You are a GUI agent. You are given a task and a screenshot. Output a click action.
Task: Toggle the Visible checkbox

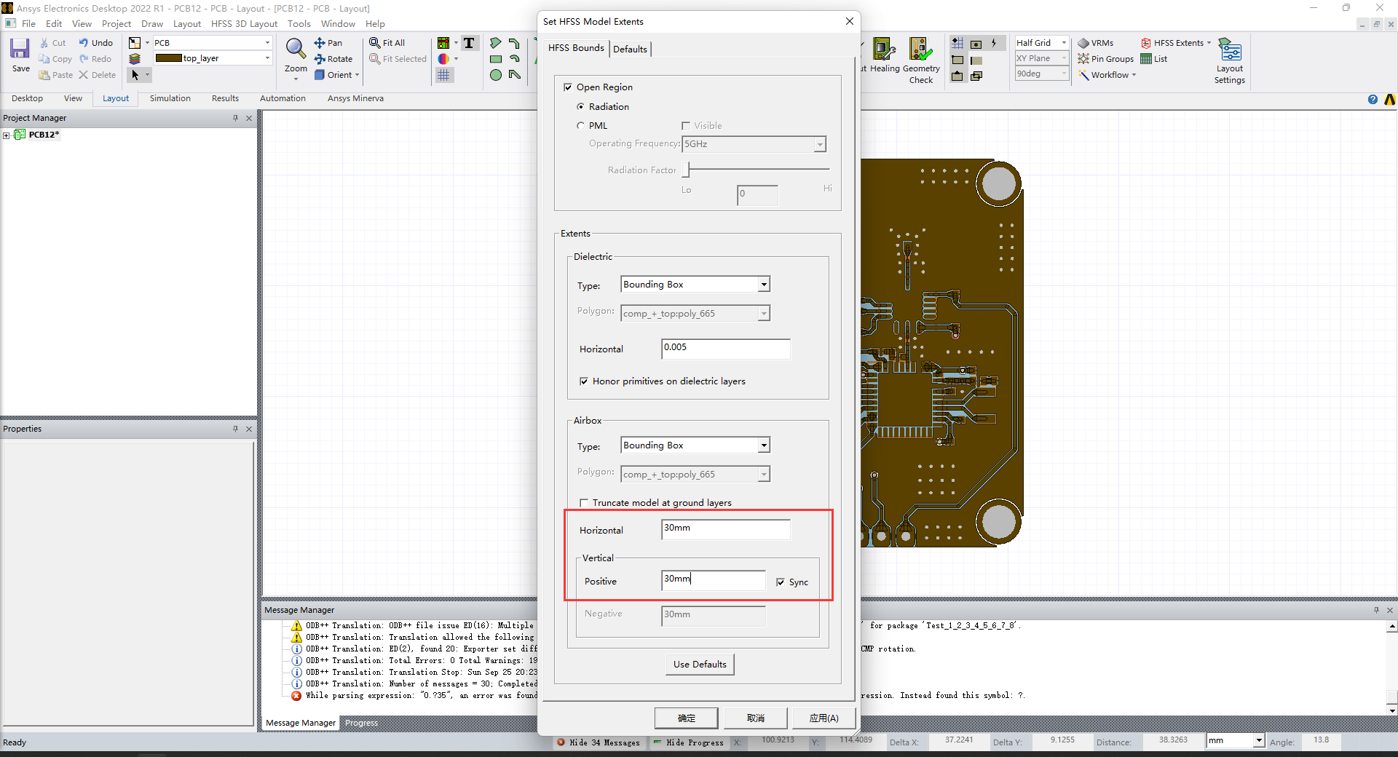pos(685,125)
